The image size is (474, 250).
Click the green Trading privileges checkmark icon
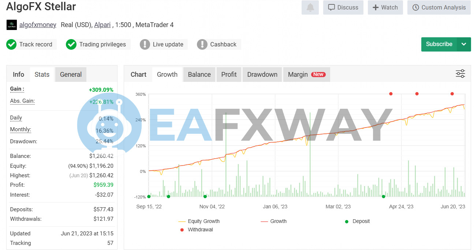(71, 45)
